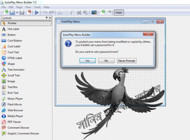Select the Flash Movie control

26,104
